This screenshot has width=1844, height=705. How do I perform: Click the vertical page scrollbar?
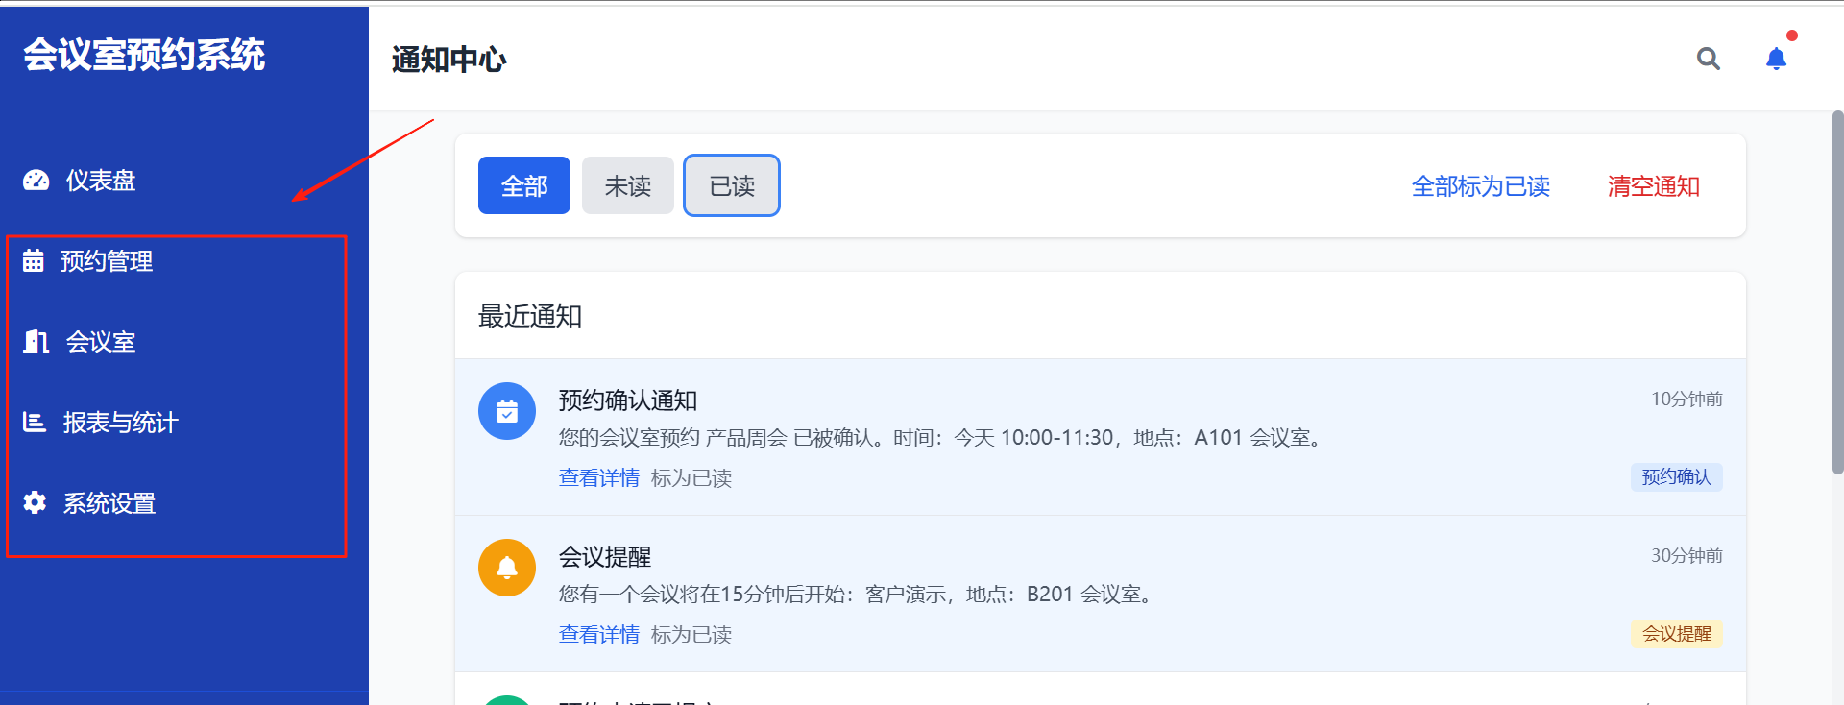(1837, 292)
